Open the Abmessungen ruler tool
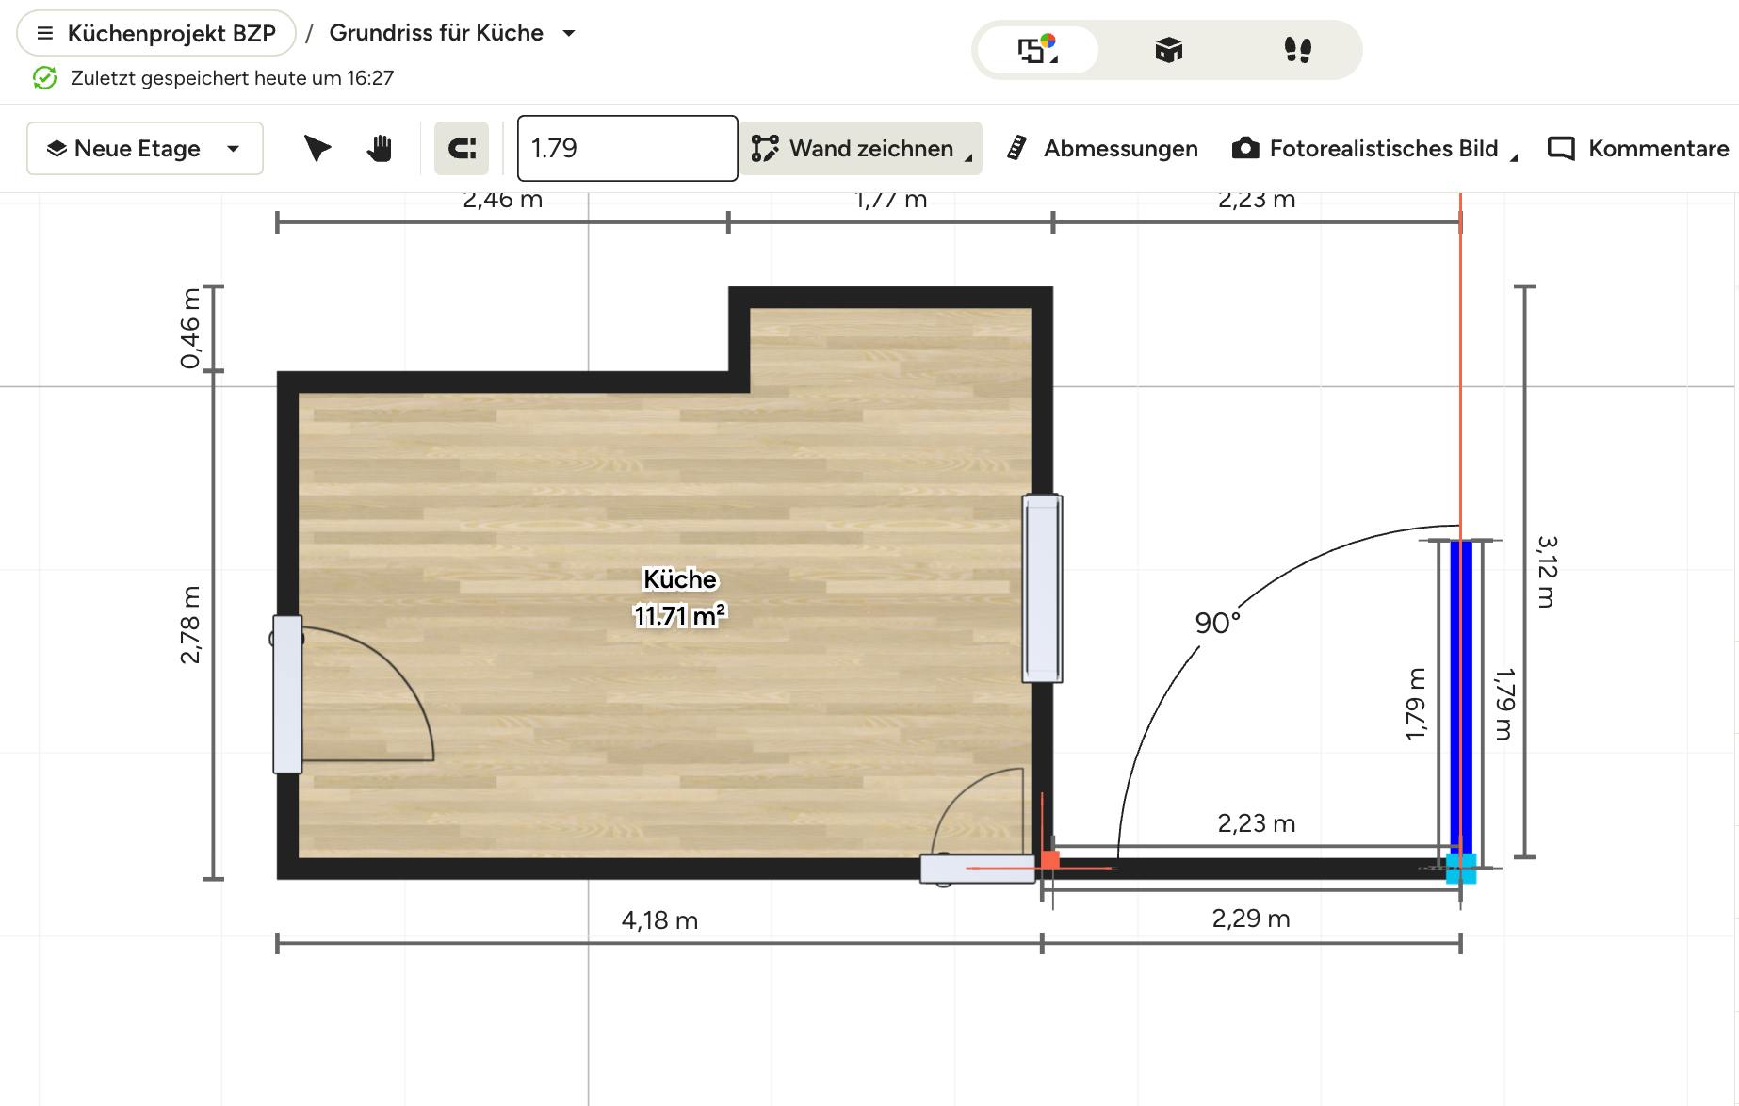This screenshot has width=1739, height=1106. tap(1103, 149)
